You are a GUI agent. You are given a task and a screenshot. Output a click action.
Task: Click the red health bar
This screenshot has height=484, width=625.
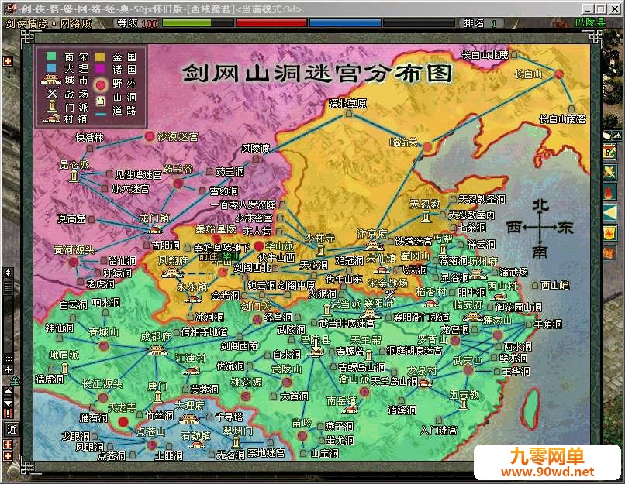pyautogui.click(x=271, y=23)
